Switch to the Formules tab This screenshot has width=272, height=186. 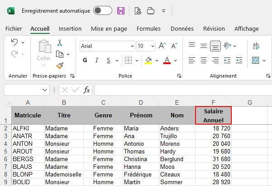(148, 28)
